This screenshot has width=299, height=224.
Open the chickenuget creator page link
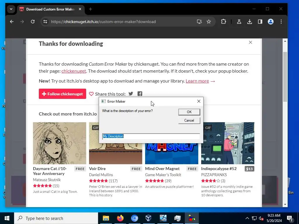74,71
